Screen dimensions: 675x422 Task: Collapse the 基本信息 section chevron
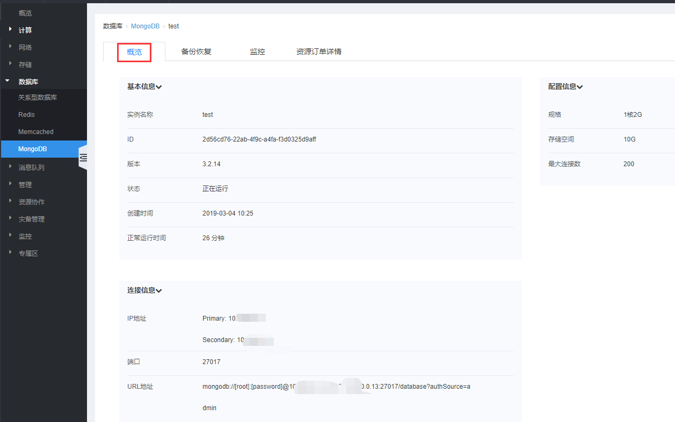tap(159, 87)
